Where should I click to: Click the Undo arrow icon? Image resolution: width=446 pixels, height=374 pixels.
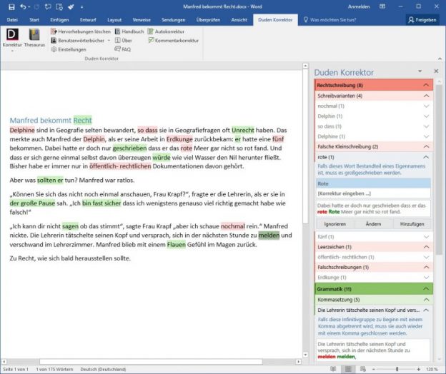coord(24,7)
